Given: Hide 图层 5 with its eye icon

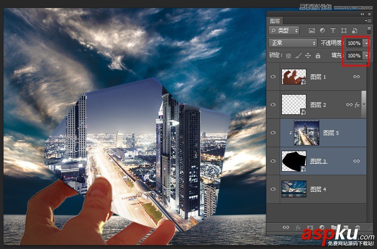Looking at the screenshot, I should coord(273,133).
